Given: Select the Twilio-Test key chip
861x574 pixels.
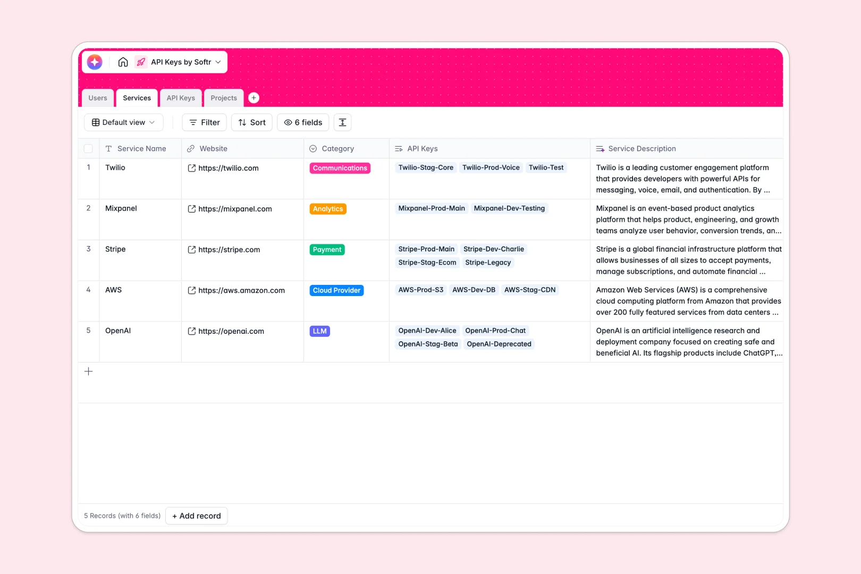Looking at the screenshot, I should pyautogui.click(x=546, y=167).
